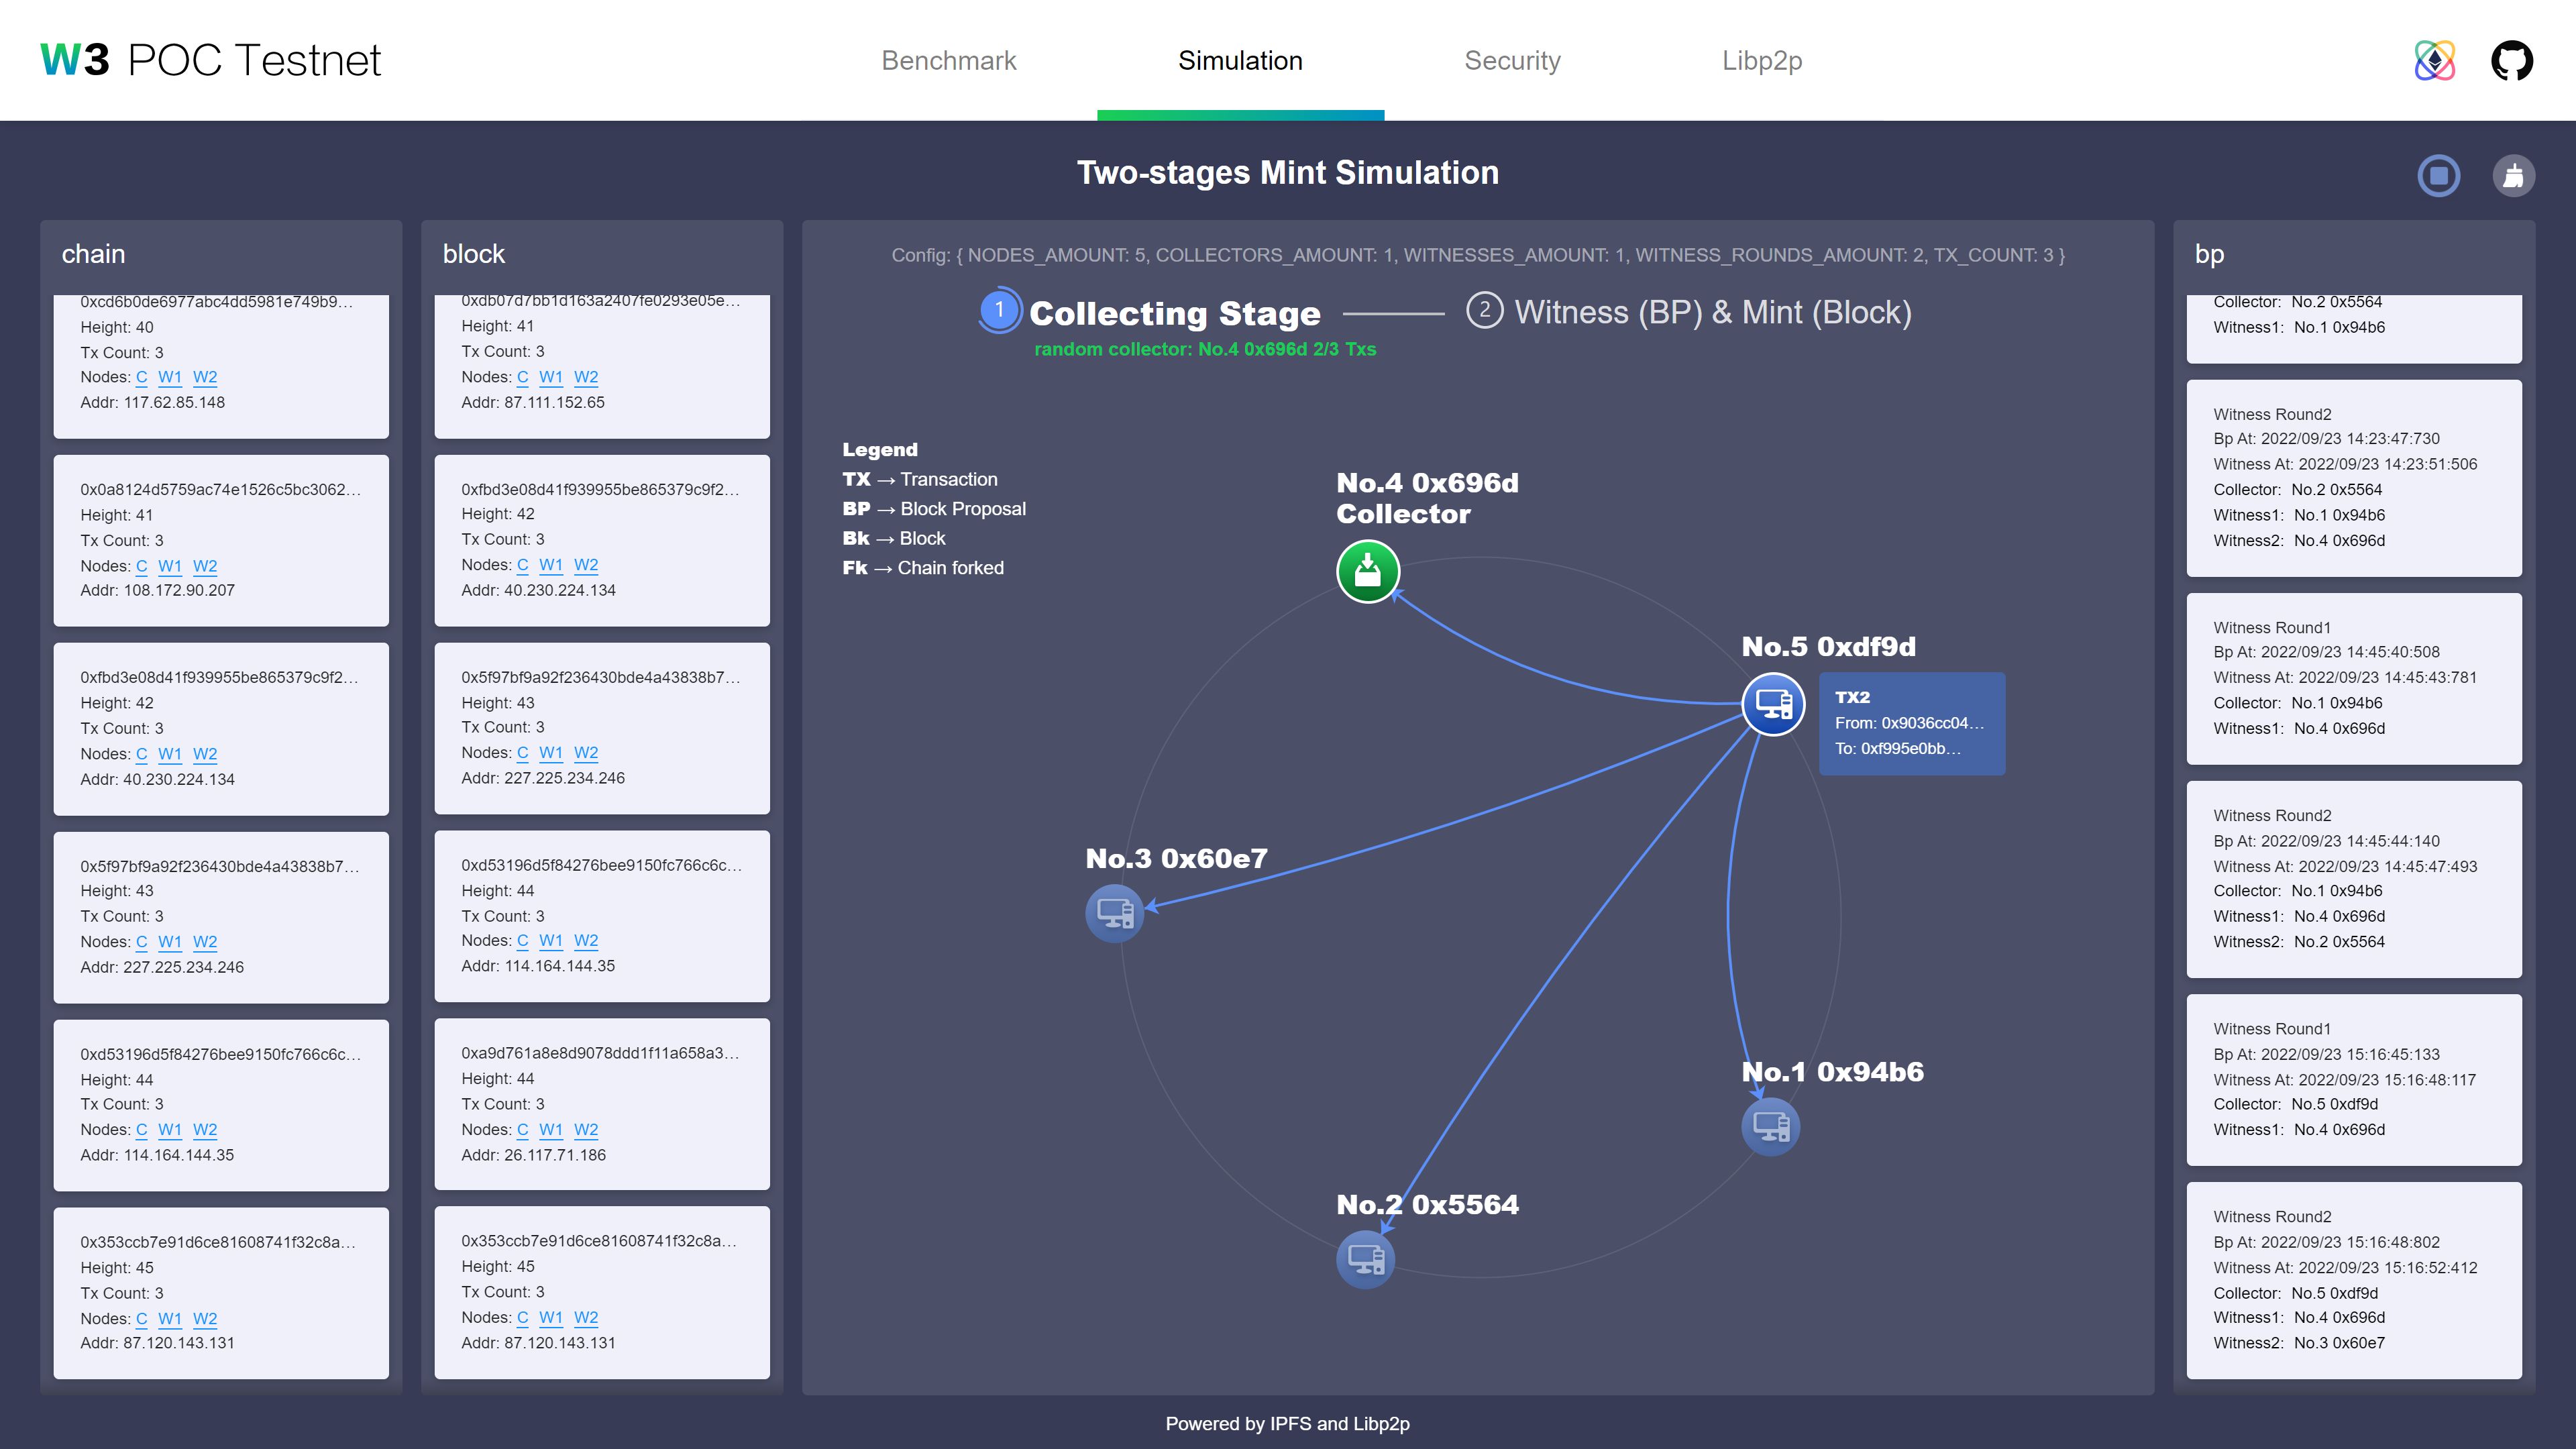The width and height of the screenshot is (2576, 1449).
Task: Open W1 link in block Height 43 card
Action: (x=551, y=753)
